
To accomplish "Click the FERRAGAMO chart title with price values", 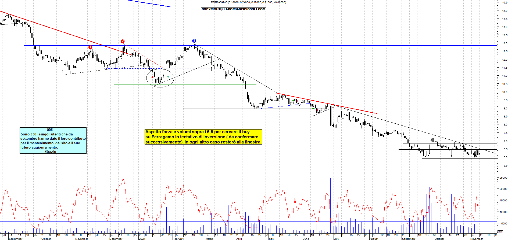I will [x=248, y=2].
